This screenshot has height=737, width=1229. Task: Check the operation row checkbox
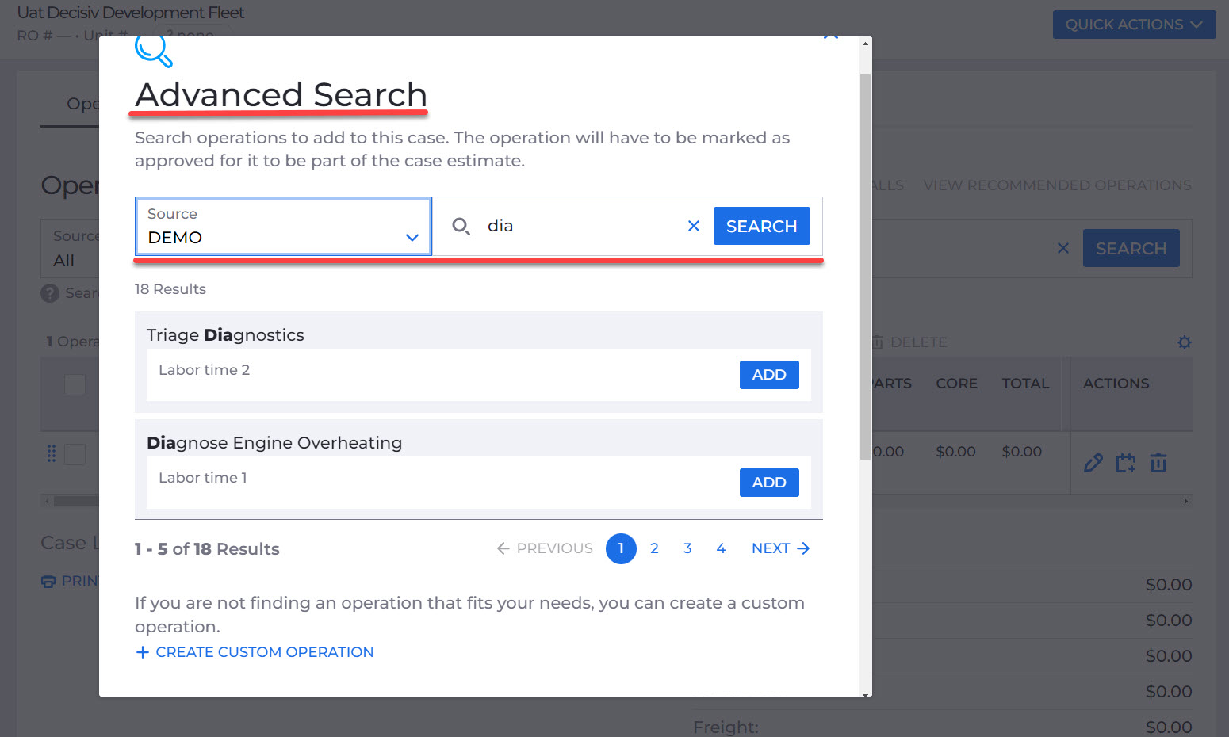pyautogui.click(x=75, y=454)
